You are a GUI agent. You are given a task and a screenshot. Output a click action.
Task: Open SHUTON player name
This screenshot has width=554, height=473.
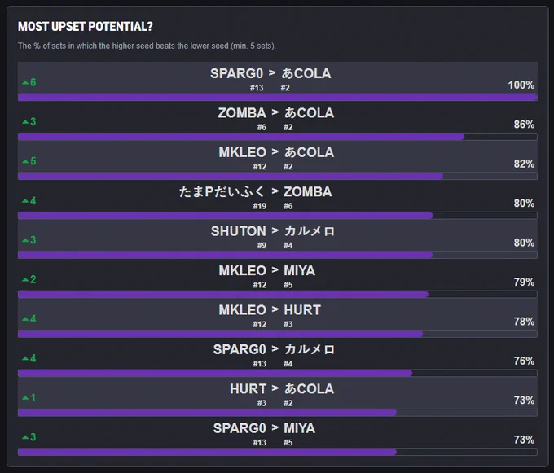pyautogui.click(x=239, y=231)
